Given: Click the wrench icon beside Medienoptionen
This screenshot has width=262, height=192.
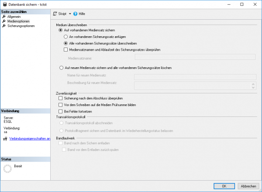Looking at the screenshot, I should [4, 21].
